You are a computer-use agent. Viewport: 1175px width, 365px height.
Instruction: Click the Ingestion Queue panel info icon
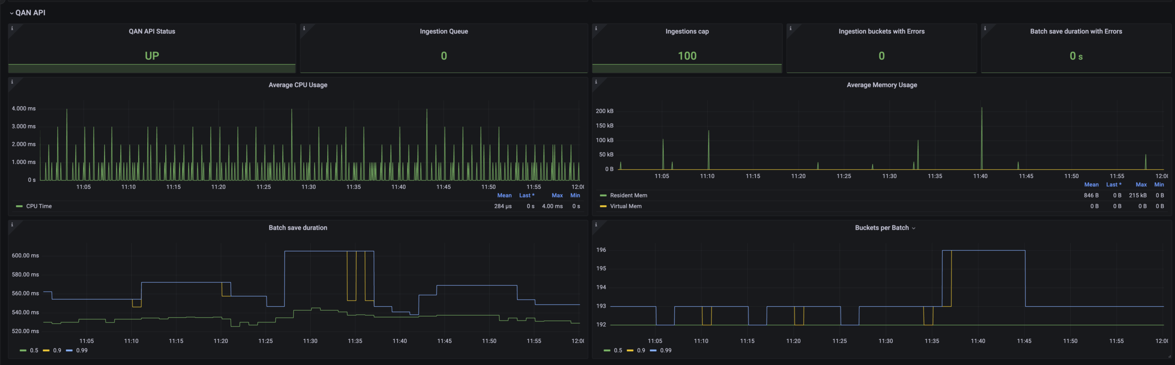(304, 28)
